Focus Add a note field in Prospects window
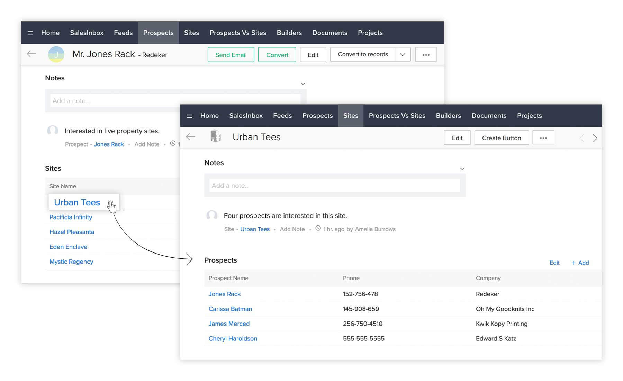The image size is (623, 381). 175,100
